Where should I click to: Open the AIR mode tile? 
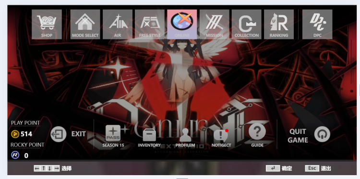(118, 24)
